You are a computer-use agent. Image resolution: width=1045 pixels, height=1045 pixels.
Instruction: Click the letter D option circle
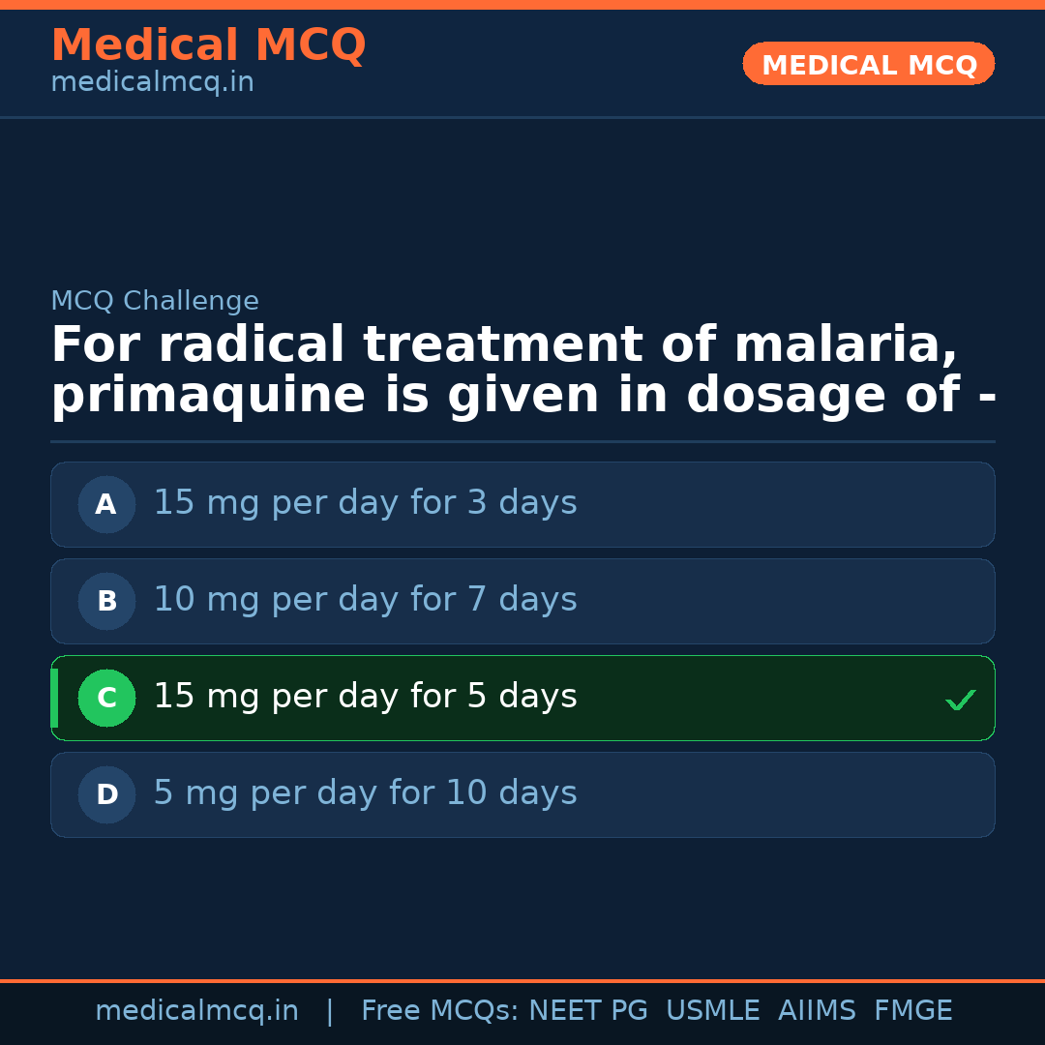106,794
